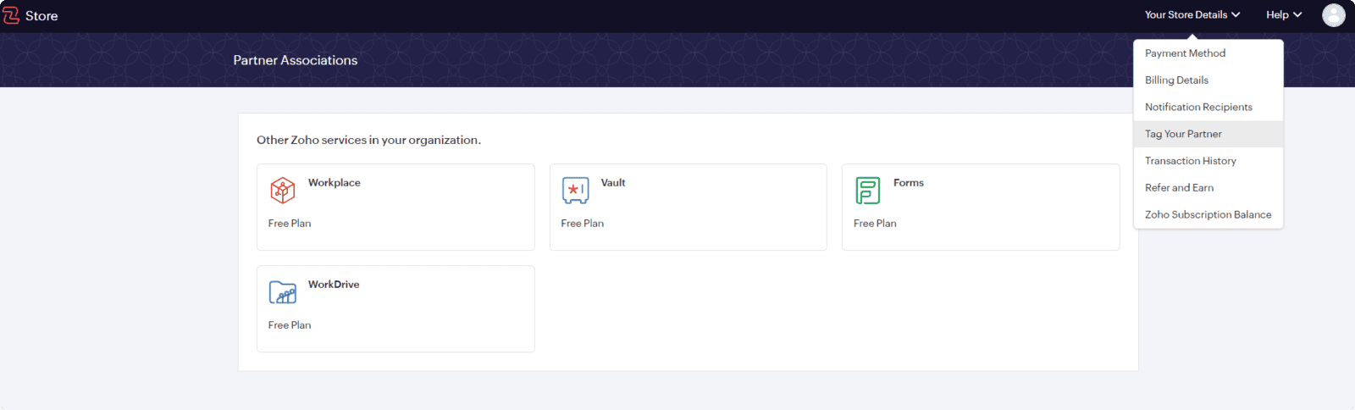Select Tag Your Partner option
1355x410 pixels.
point(1208,134)
